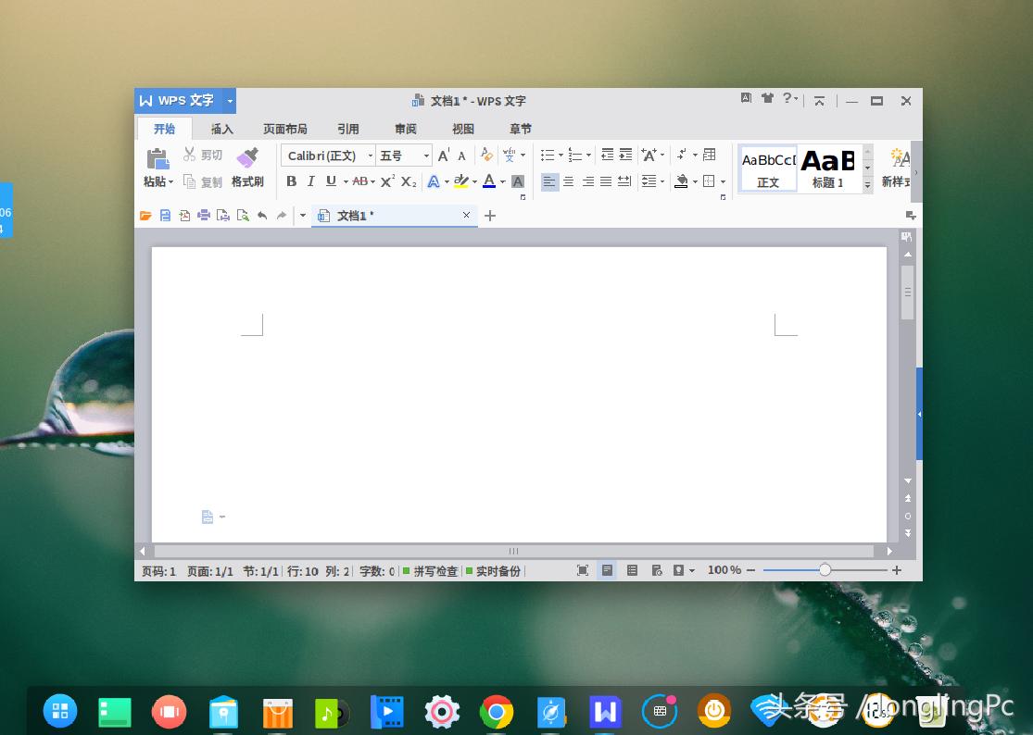Open the font name dropdown

coord(369,155)
